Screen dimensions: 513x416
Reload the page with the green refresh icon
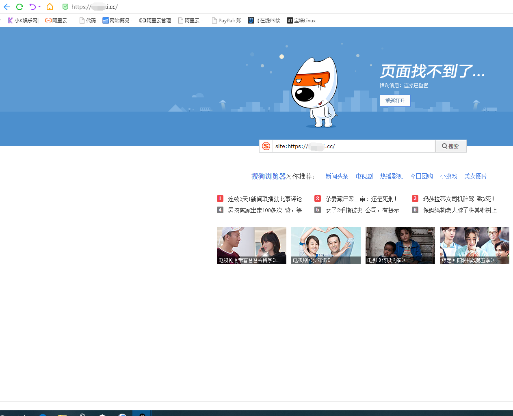(x=19, y=7)
